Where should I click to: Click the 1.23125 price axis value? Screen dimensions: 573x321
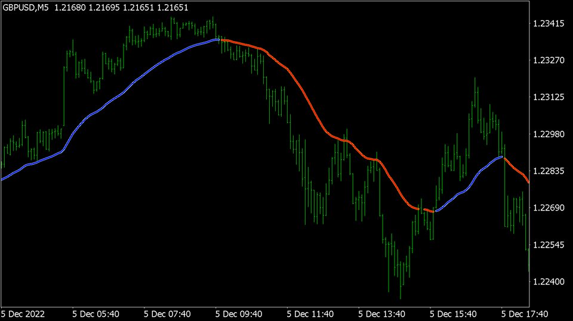point(549,97)
